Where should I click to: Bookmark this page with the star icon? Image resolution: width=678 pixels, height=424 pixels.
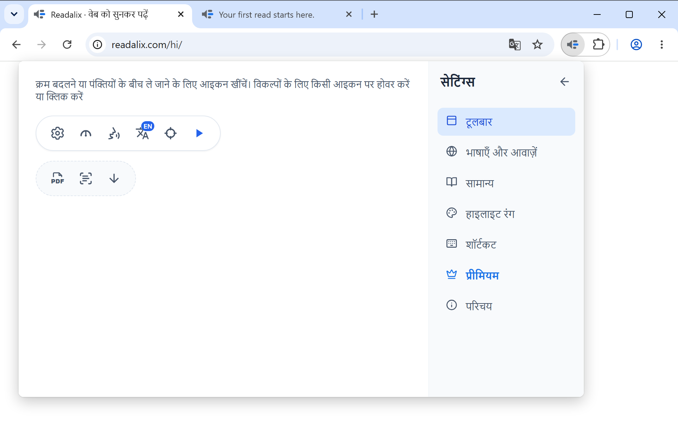pyautogui.click(x=537, y=45)
